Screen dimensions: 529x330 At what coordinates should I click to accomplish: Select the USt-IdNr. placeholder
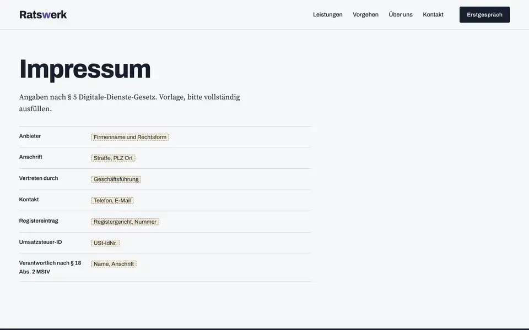(105, 243)
